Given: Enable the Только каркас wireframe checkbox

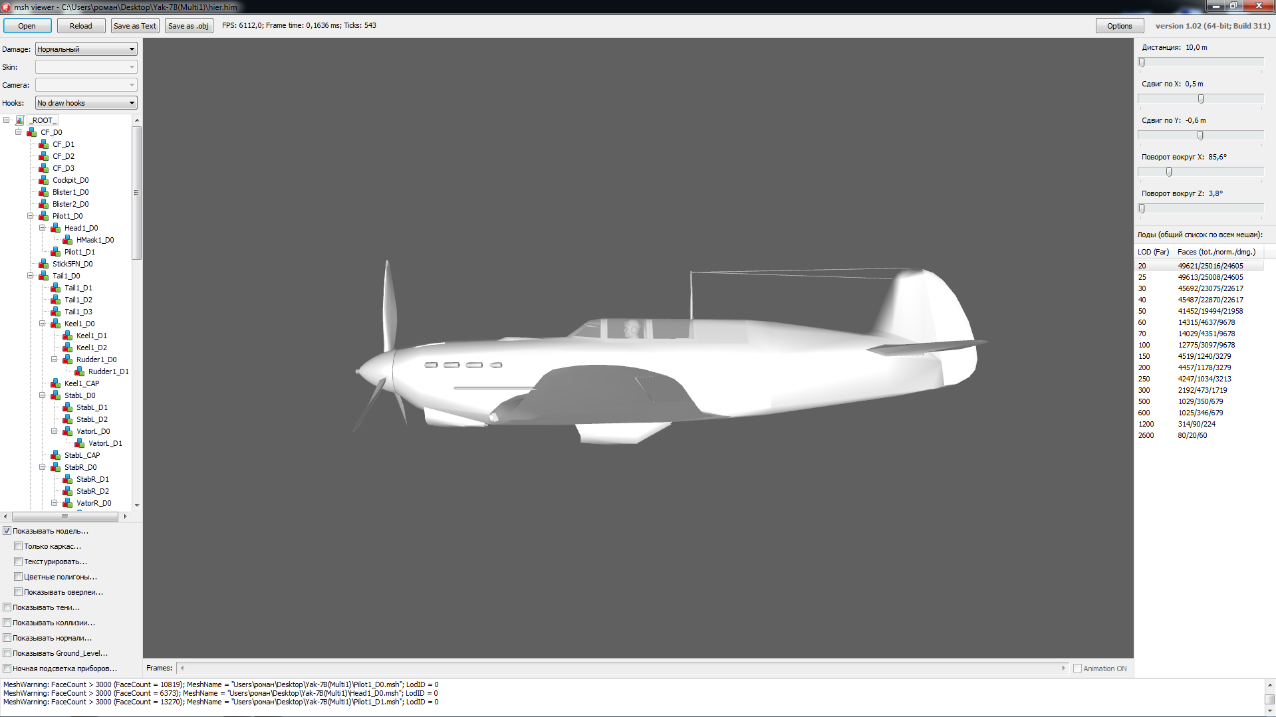Looking at the screenshot, I should (x=19, y=546).
